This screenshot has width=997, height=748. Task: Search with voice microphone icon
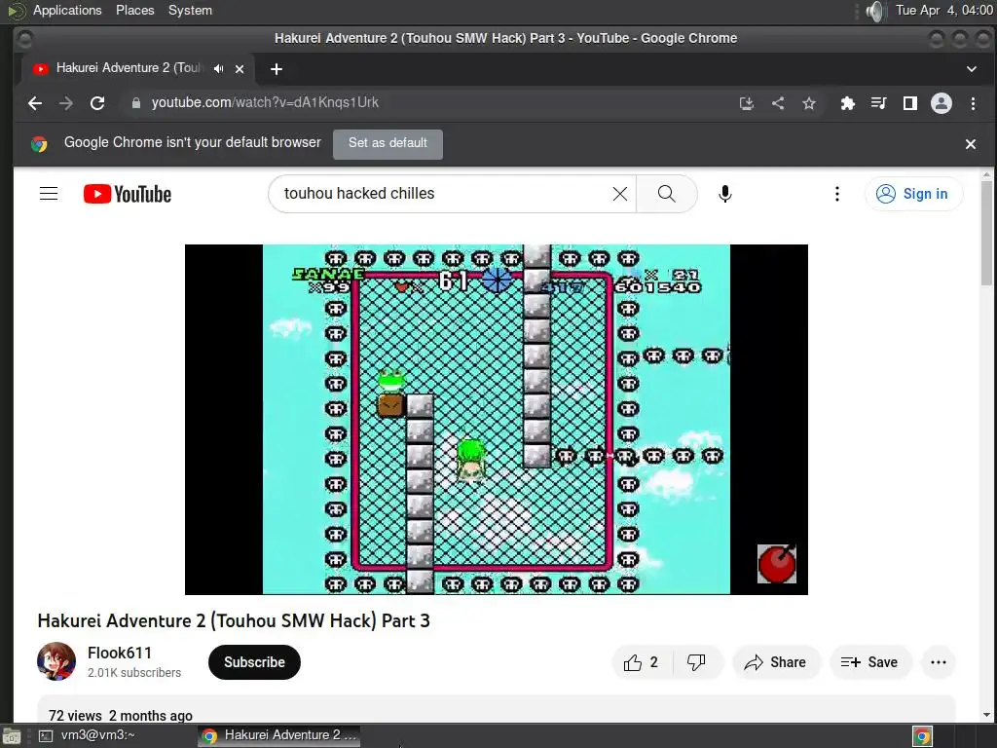(x=724, y=194)
